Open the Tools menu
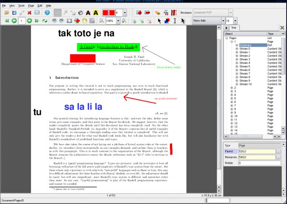 tap(22, 5)
